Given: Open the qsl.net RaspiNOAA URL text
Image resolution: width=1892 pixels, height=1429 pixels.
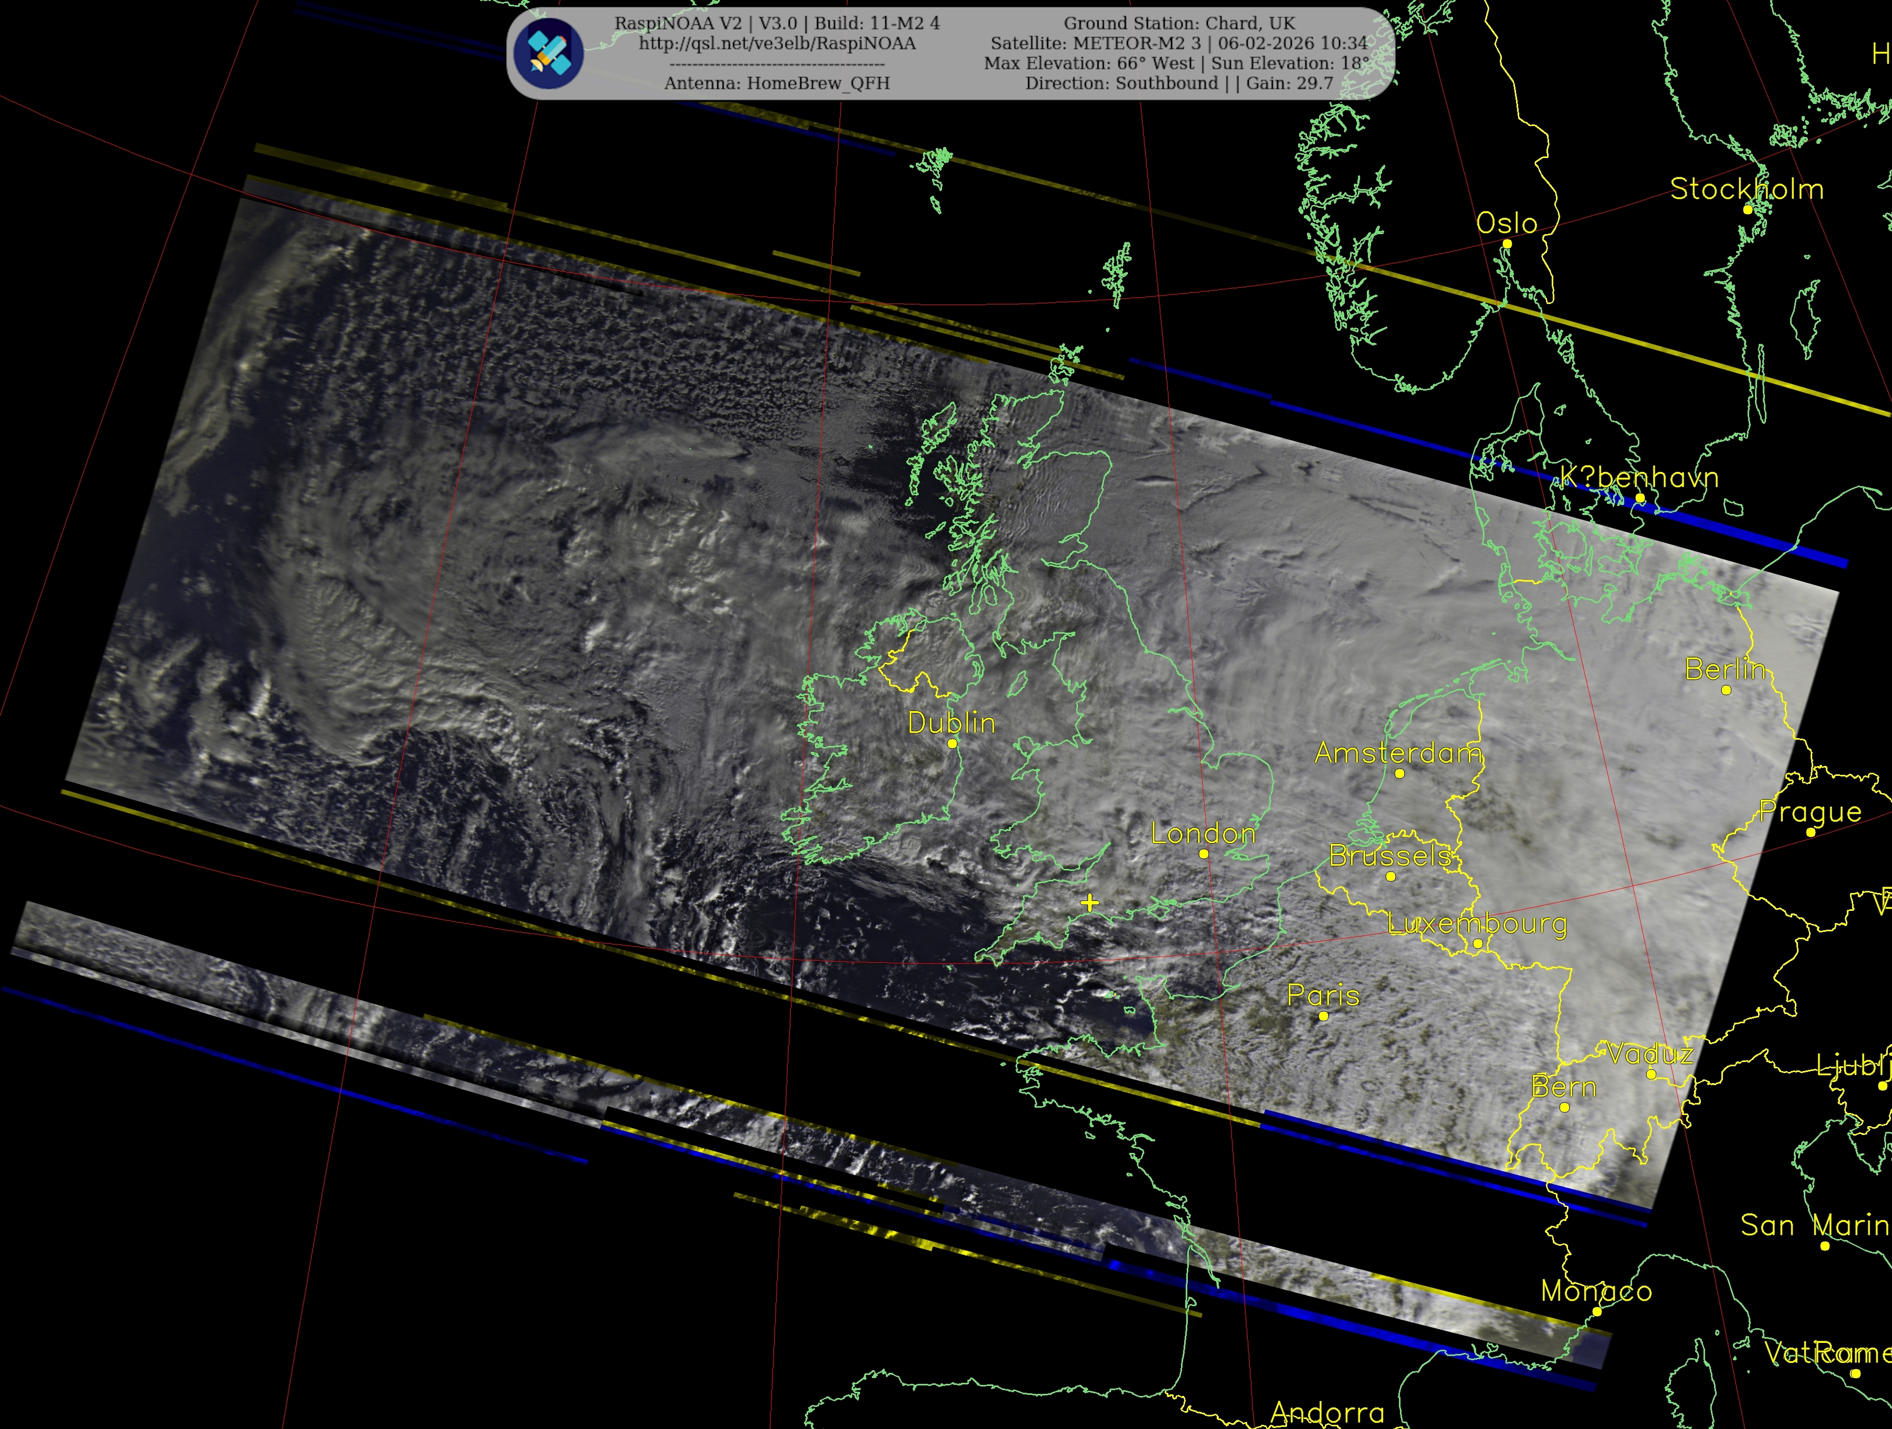Looking at the screenshot, I should [x=777, y=44].
